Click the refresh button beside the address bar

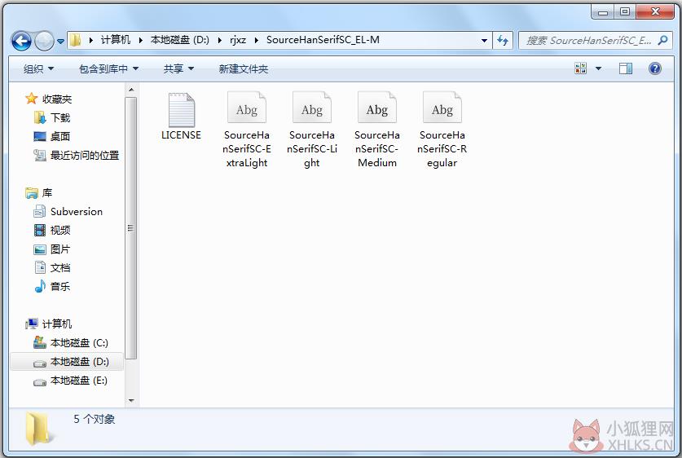pyautogui.click(x=503, y=41)
